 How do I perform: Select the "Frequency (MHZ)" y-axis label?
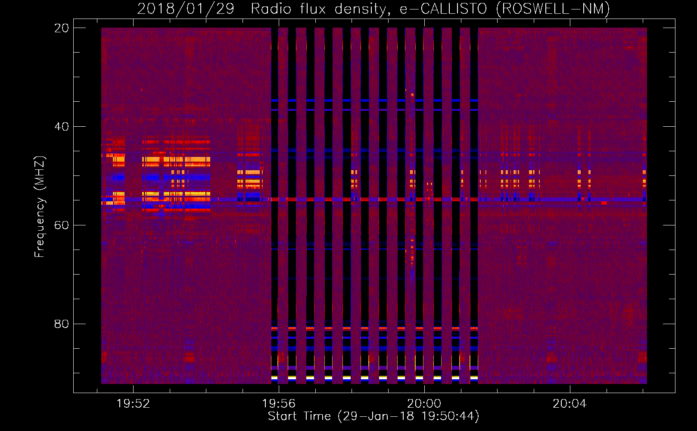click(x=39, y=207)
